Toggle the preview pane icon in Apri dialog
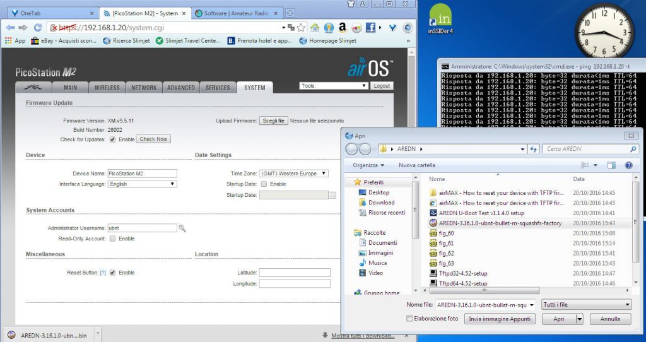This screenshot has height=342, width=646. pyautogui.click(x=611, y=165)
